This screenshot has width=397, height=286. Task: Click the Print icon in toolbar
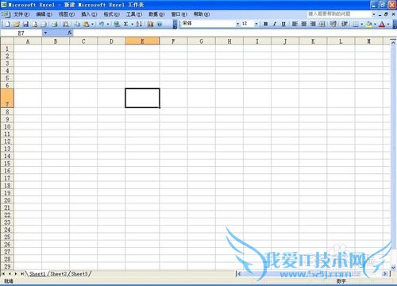(x=55, y=24)
